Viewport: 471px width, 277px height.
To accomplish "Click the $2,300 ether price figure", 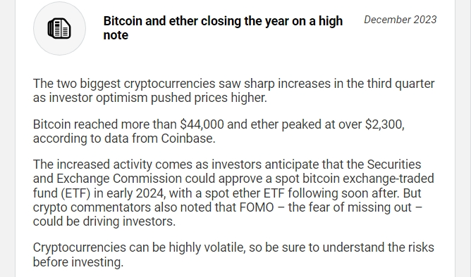I will 384,124.
